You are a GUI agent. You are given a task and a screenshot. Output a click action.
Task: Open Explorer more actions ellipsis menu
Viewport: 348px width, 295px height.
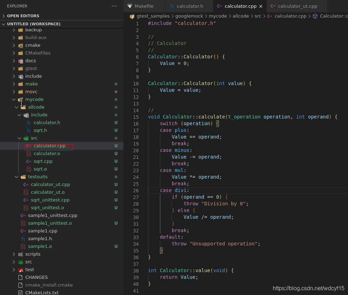pyautogui.click(x=114, y=6)
